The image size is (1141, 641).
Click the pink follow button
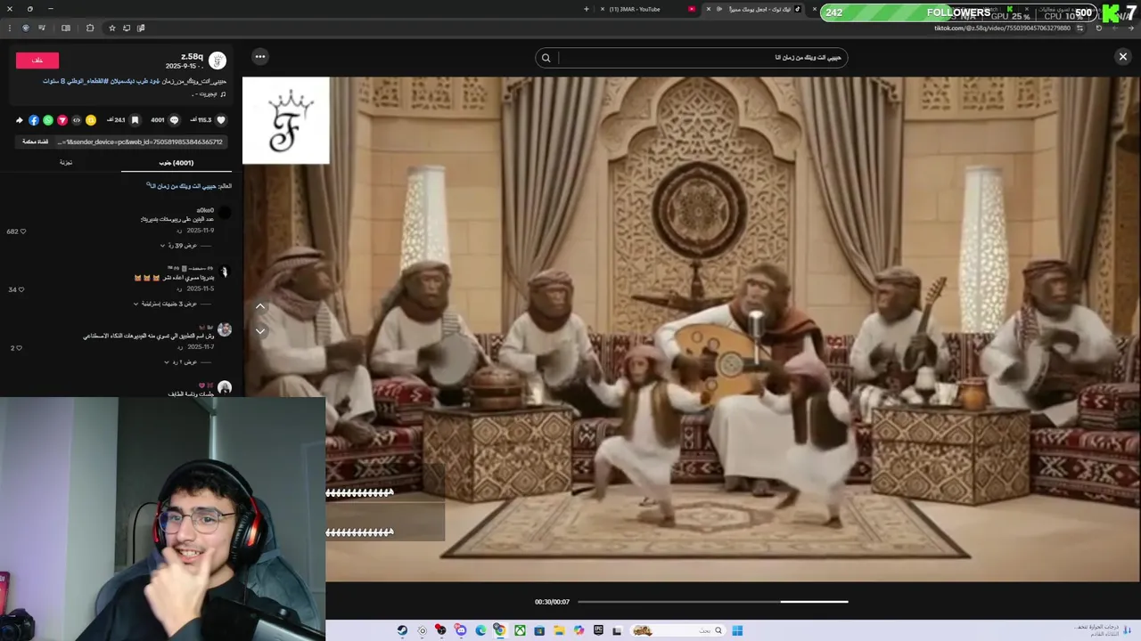37,60
